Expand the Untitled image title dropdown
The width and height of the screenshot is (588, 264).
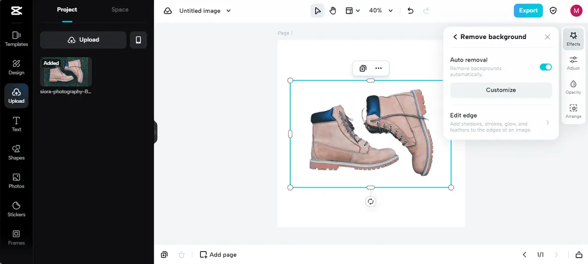tap(229, 11)
